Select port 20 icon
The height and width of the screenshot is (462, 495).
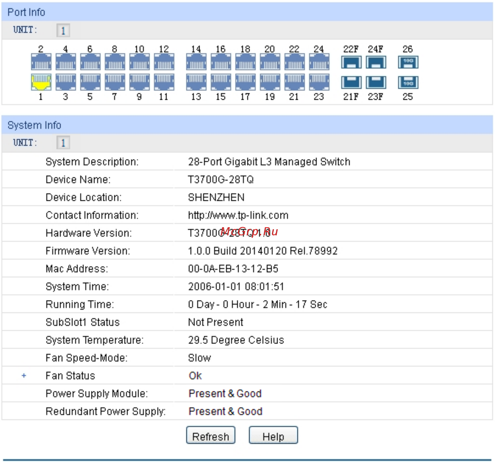point(270,62)
